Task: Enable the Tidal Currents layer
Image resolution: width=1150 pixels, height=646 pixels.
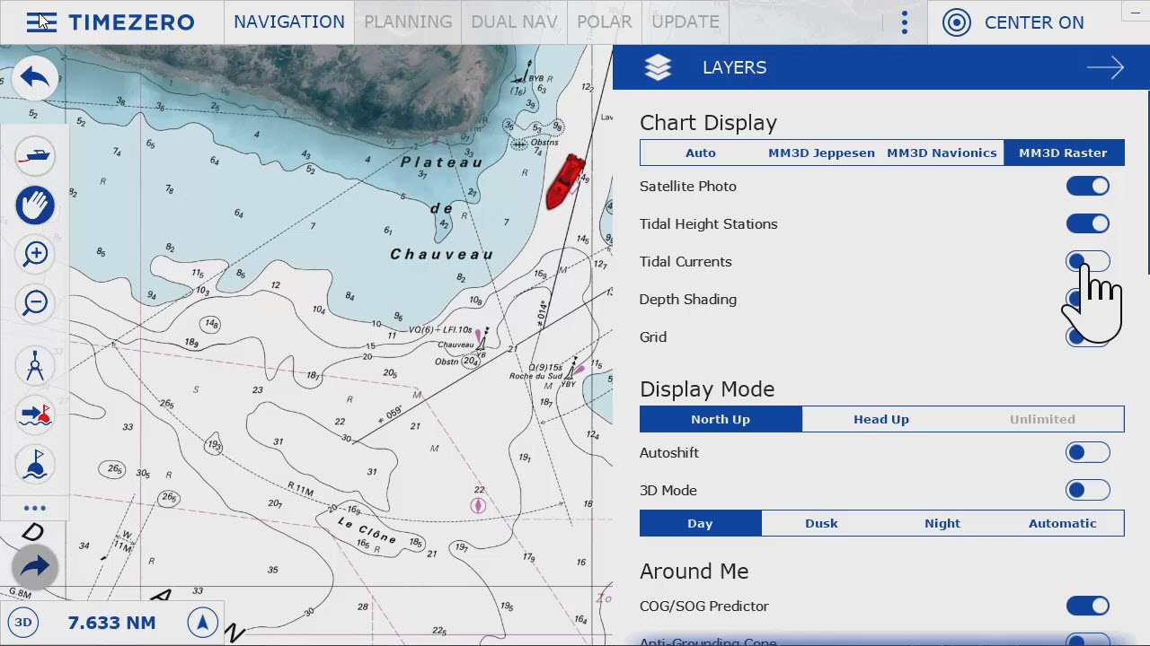Action: pyautogui.click(x=1088, y=261)
